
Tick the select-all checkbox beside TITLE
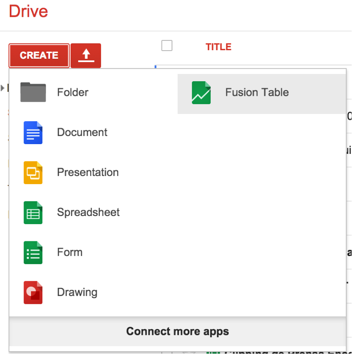(167, 45)
